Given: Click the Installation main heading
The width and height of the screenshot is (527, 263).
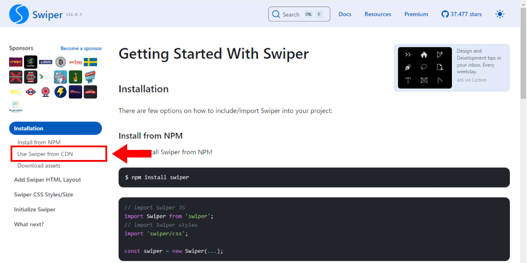Looking at the screenshot, I should coord(144,89).
